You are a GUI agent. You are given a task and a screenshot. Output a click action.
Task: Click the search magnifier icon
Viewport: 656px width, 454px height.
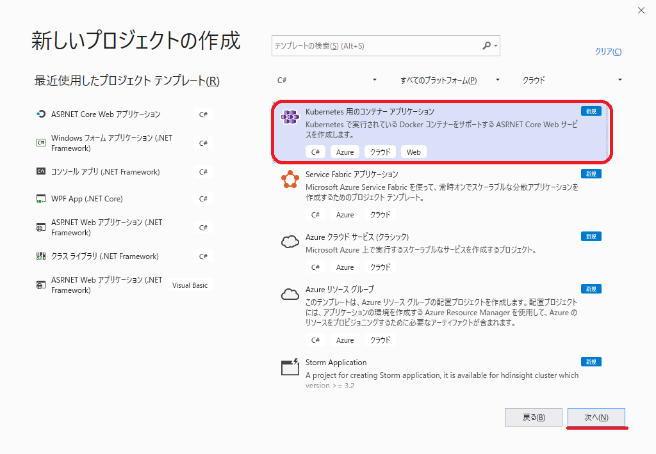click(x=486, y=46)
